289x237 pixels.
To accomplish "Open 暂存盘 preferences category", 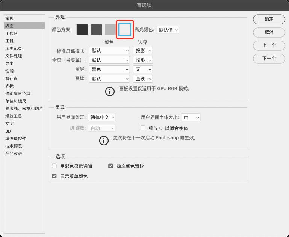I will (x=24, y=78).
